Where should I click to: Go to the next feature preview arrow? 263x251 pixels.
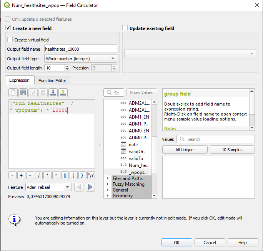(90, 187)
